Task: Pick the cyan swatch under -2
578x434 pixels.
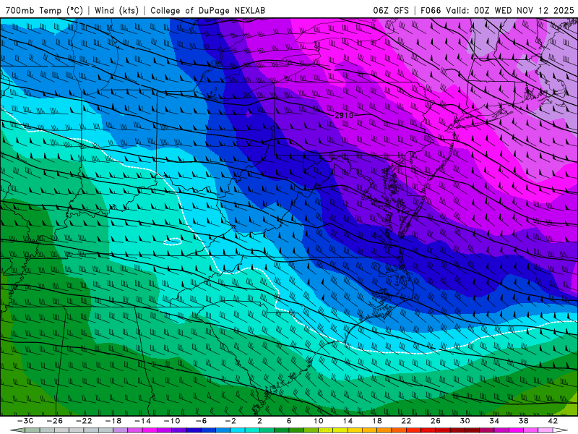Action: pos(238,430)
